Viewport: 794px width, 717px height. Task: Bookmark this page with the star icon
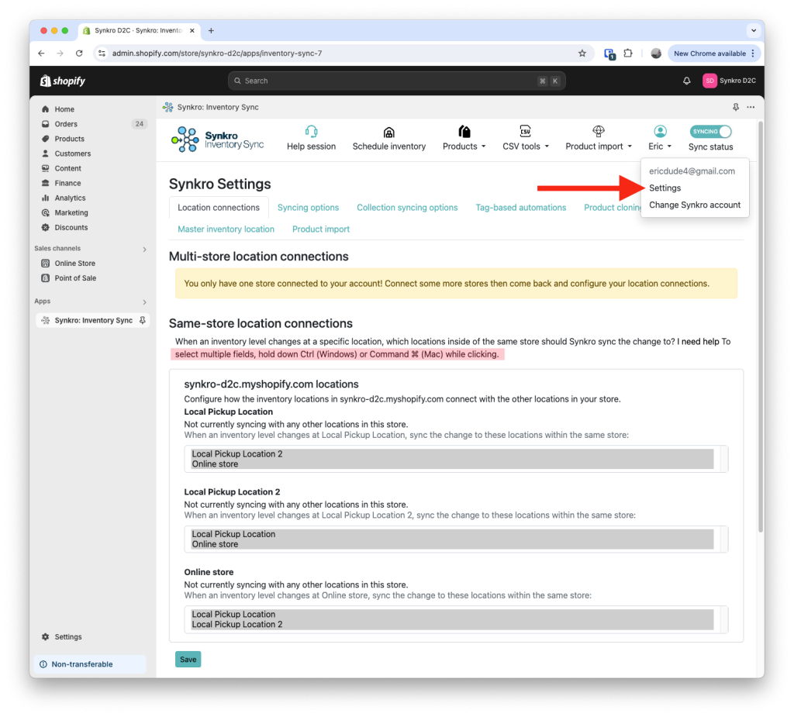click(x=582, y=53)
